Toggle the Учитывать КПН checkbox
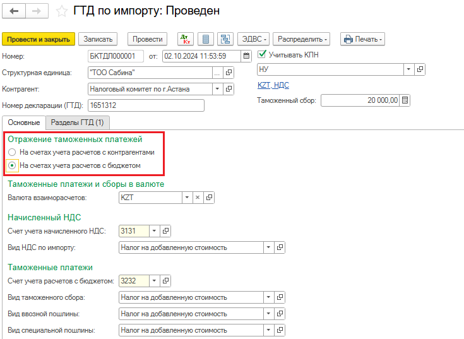The image size is (464, 339). [261, 54]
